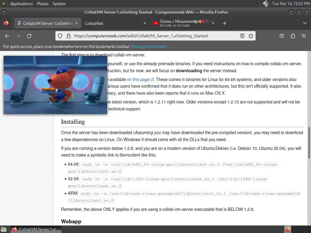Click the YouTube favicon on third tab

[156, 23]
